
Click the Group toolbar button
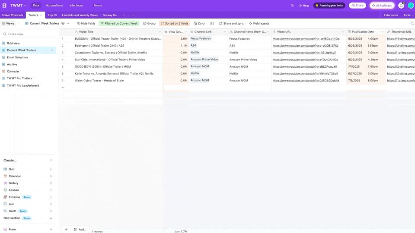click(149, 23)
